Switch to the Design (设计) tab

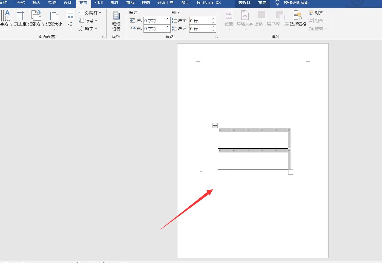click(68, 3)
